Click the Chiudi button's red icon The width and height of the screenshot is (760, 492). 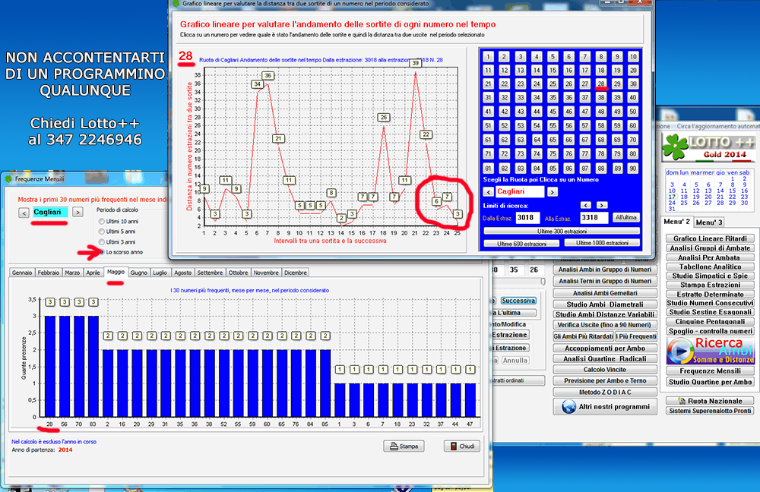(453, 446)
